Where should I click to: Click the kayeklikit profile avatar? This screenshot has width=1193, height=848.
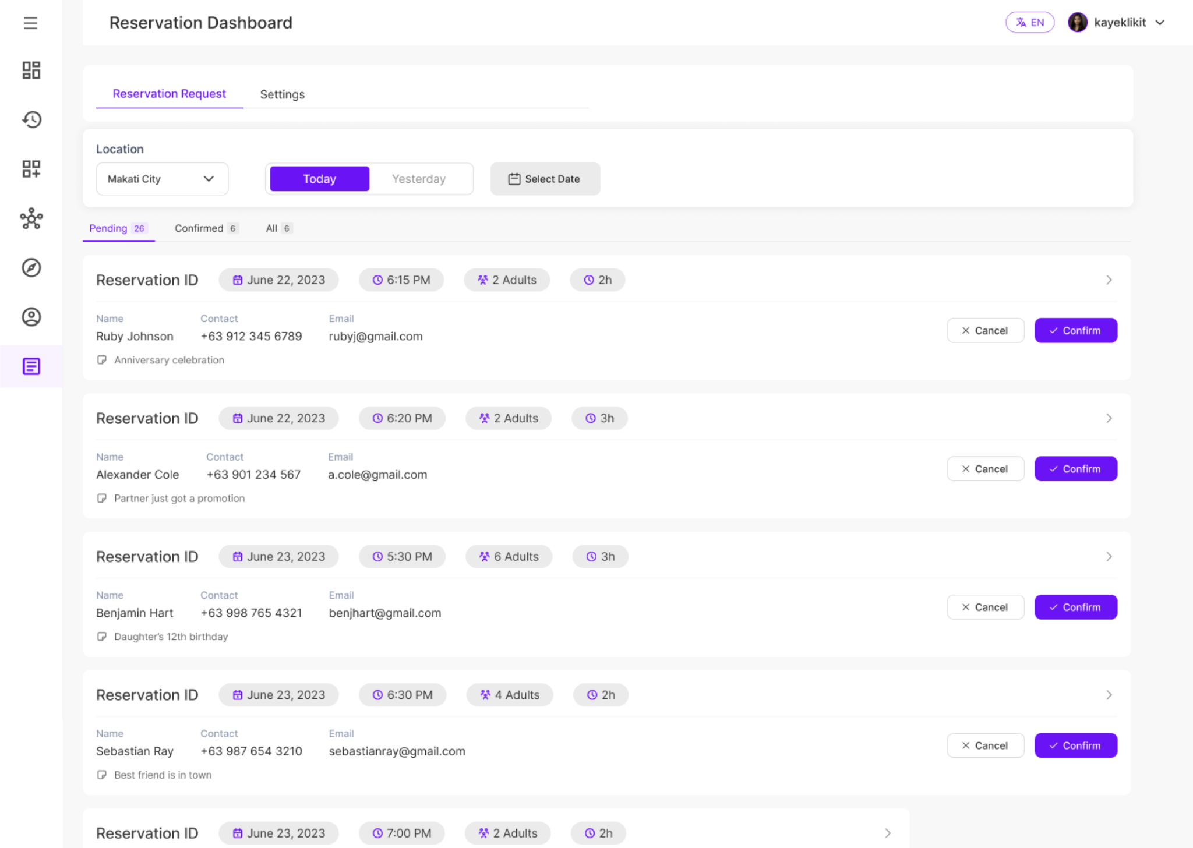(x=1077, y=23)
